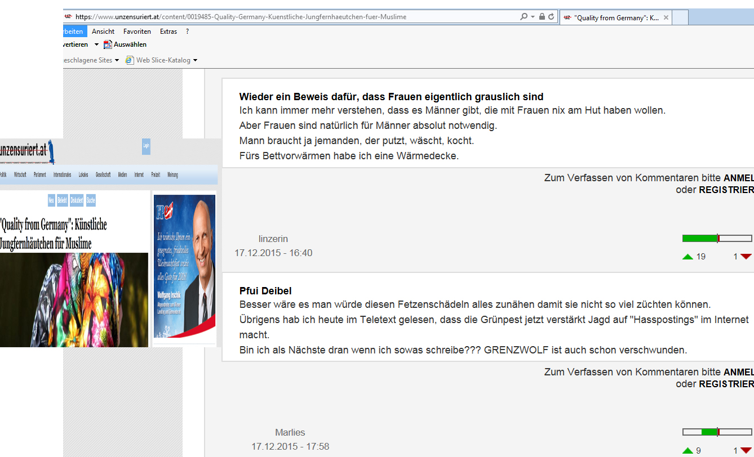Downvote linzerin's comment with red arrow

point(746,257)
